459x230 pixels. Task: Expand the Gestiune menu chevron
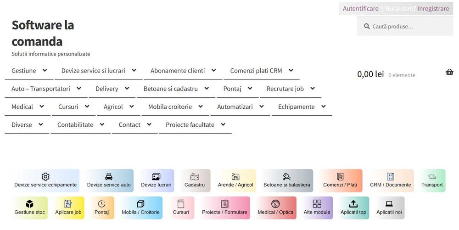[45, 71]
